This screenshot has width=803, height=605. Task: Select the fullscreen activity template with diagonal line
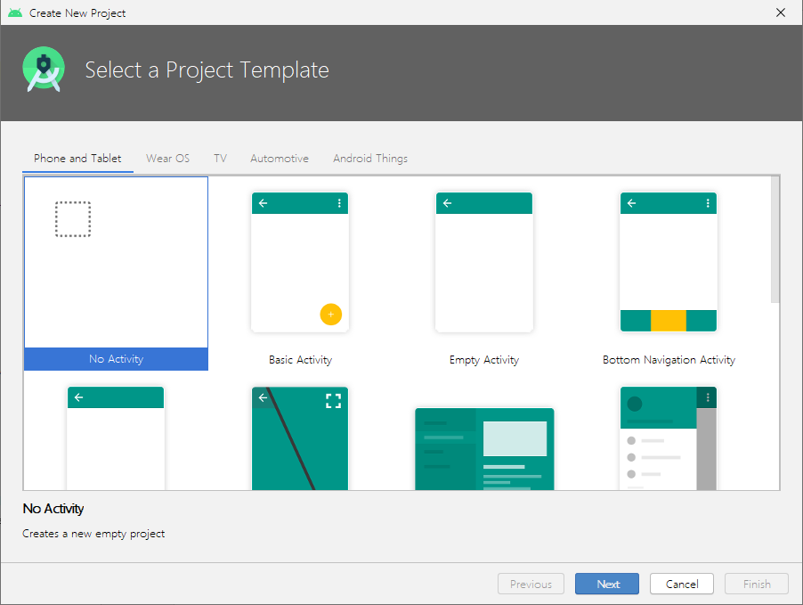tap(300, 438)
